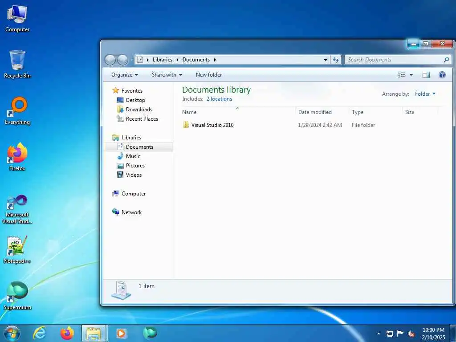456x342 pixels.
Task: Open the network tray icon
Action: coord(390,334)
